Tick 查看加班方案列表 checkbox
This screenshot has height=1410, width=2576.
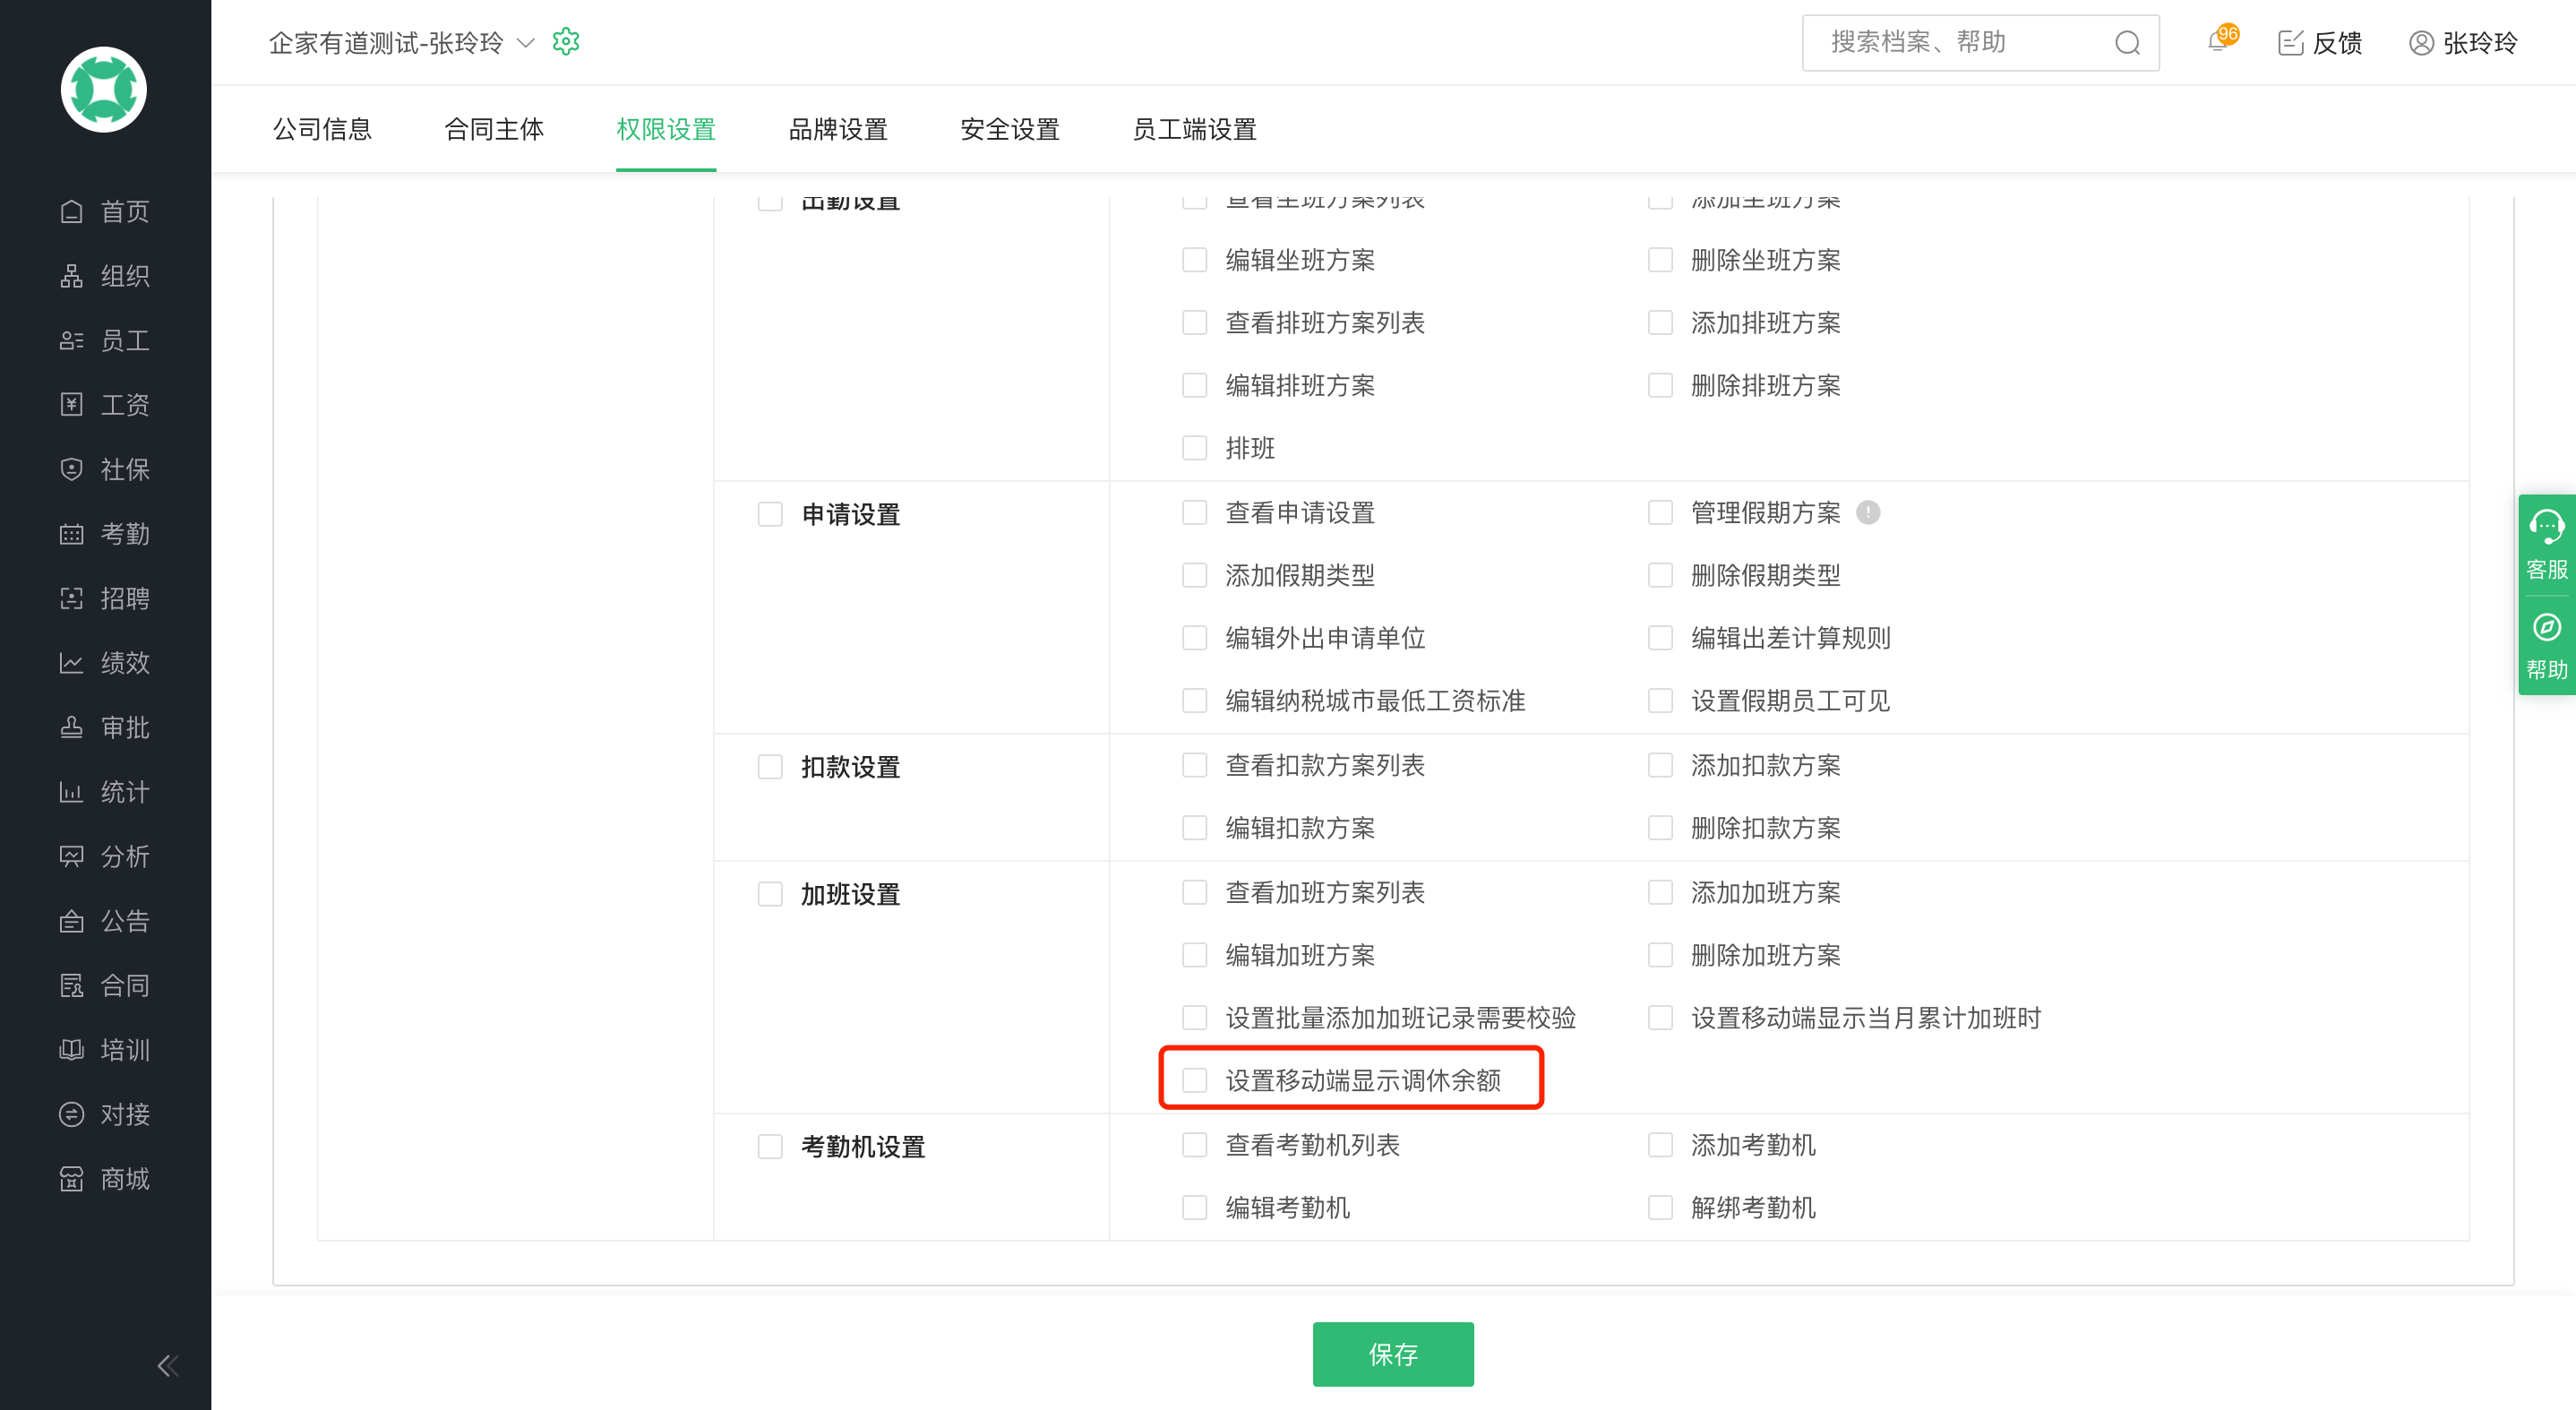point(1195,892)
